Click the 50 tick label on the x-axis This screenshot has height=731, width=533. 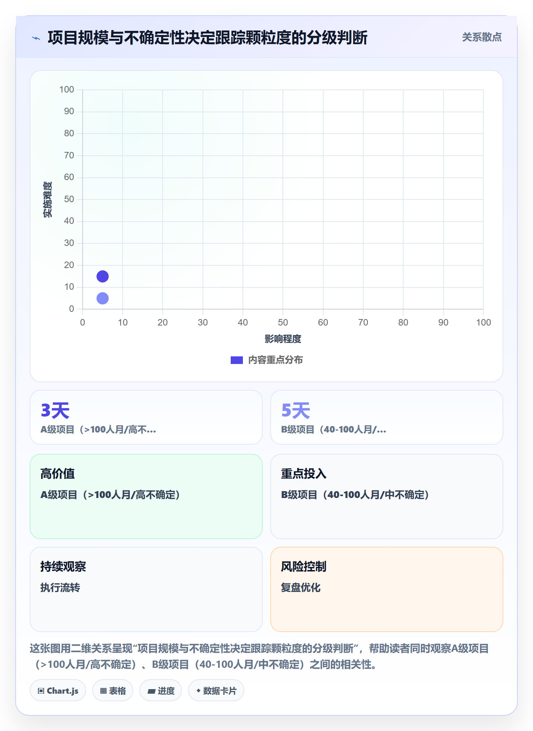click(283, 322)
